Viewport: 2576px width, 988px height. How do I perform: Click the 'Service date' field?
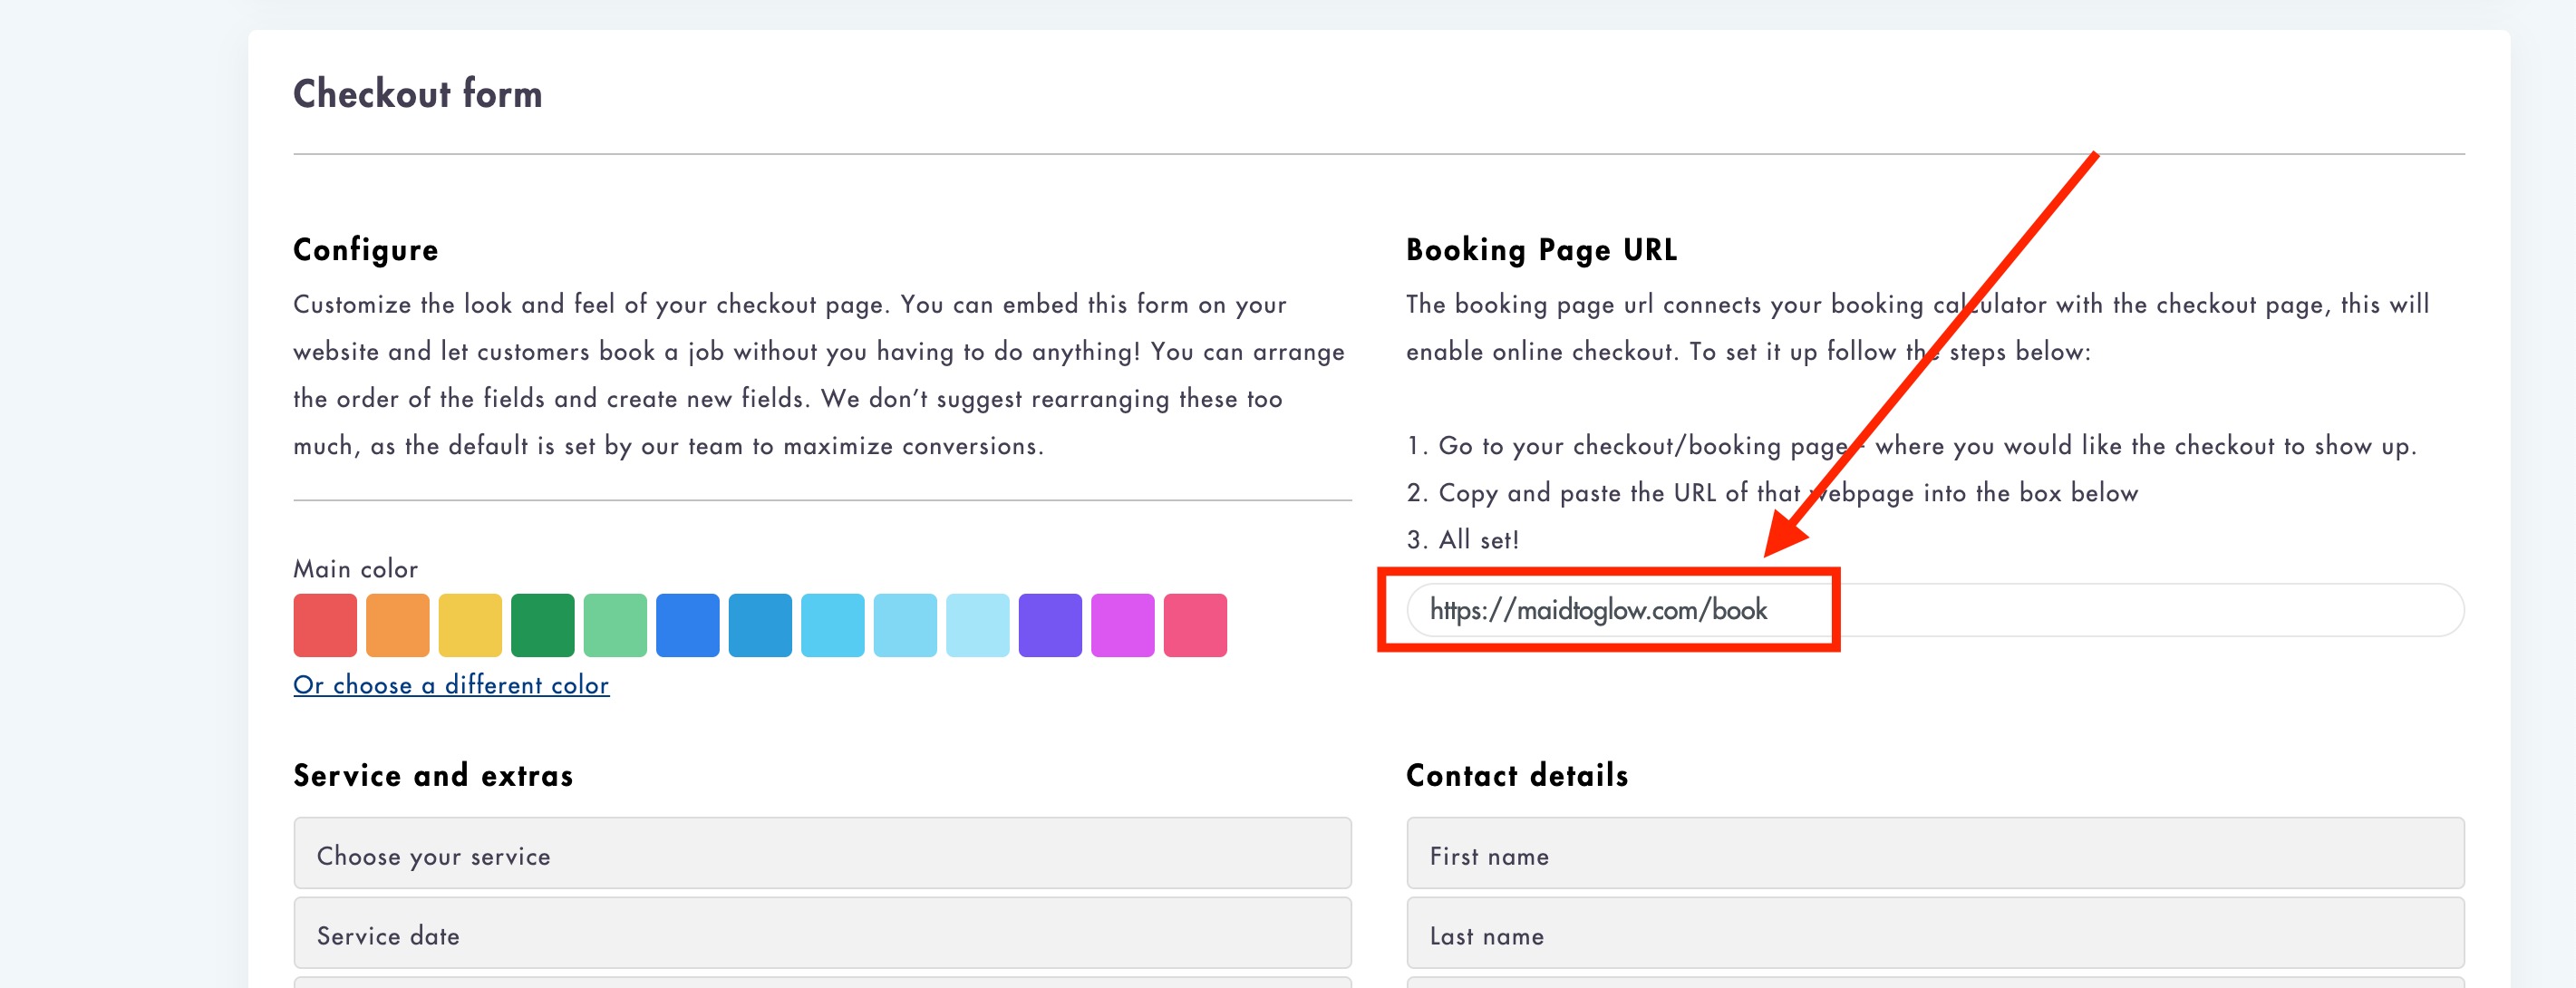822,933
